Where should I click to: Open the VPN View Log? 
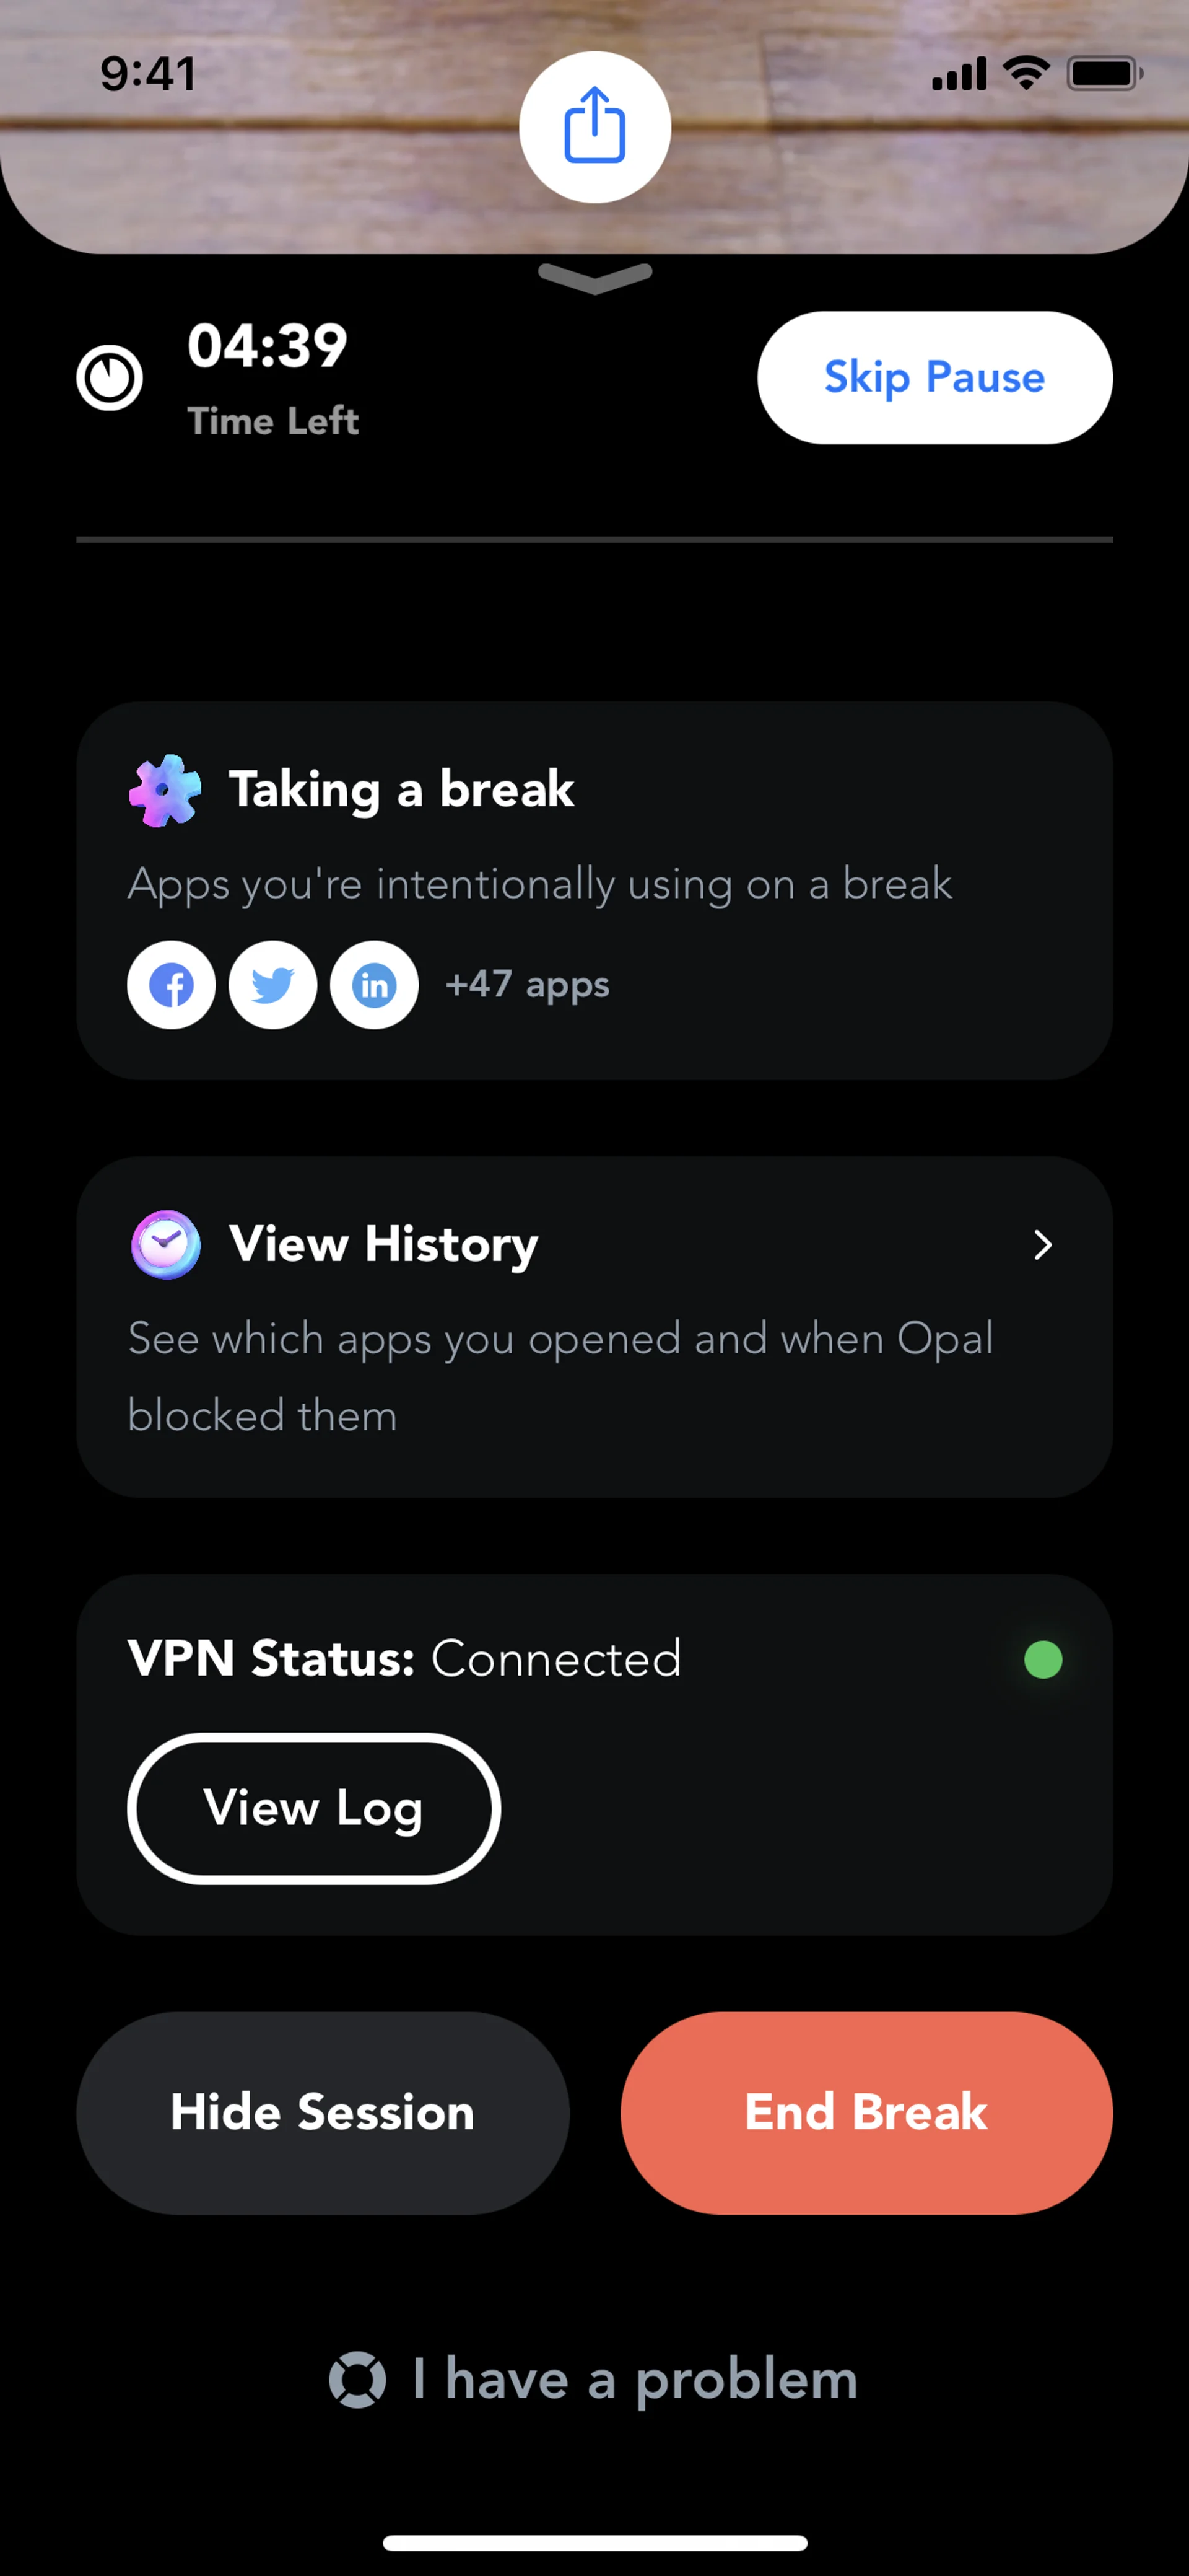pyautogui.click(x=314, y=1808)
